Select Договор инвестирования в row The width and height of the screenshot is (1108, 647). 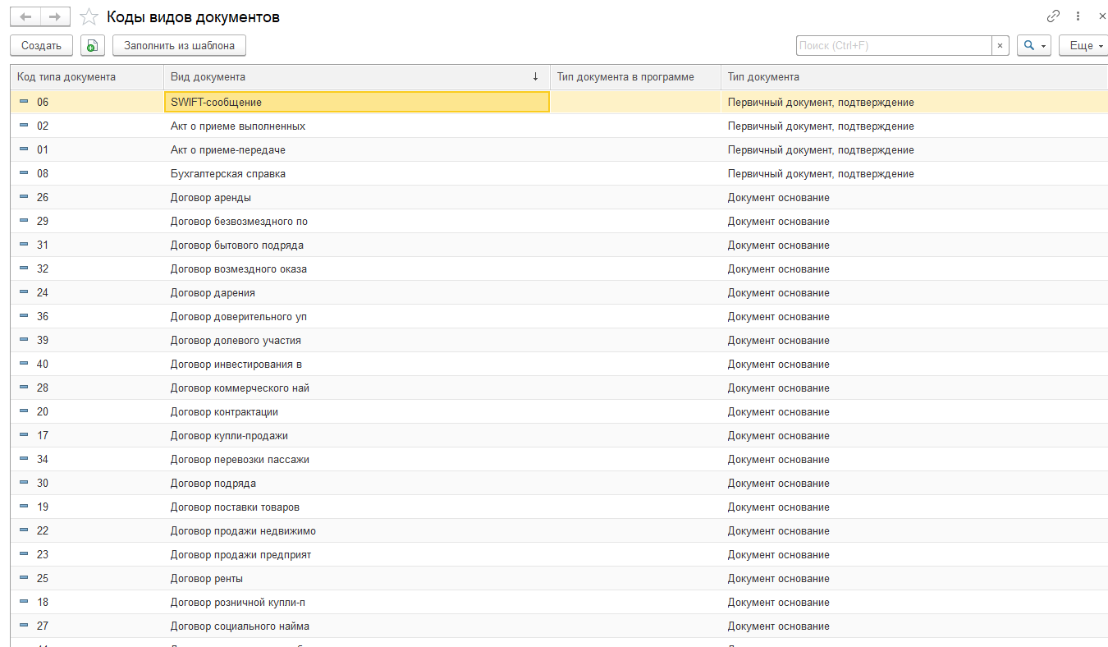[x=559, y=364]
